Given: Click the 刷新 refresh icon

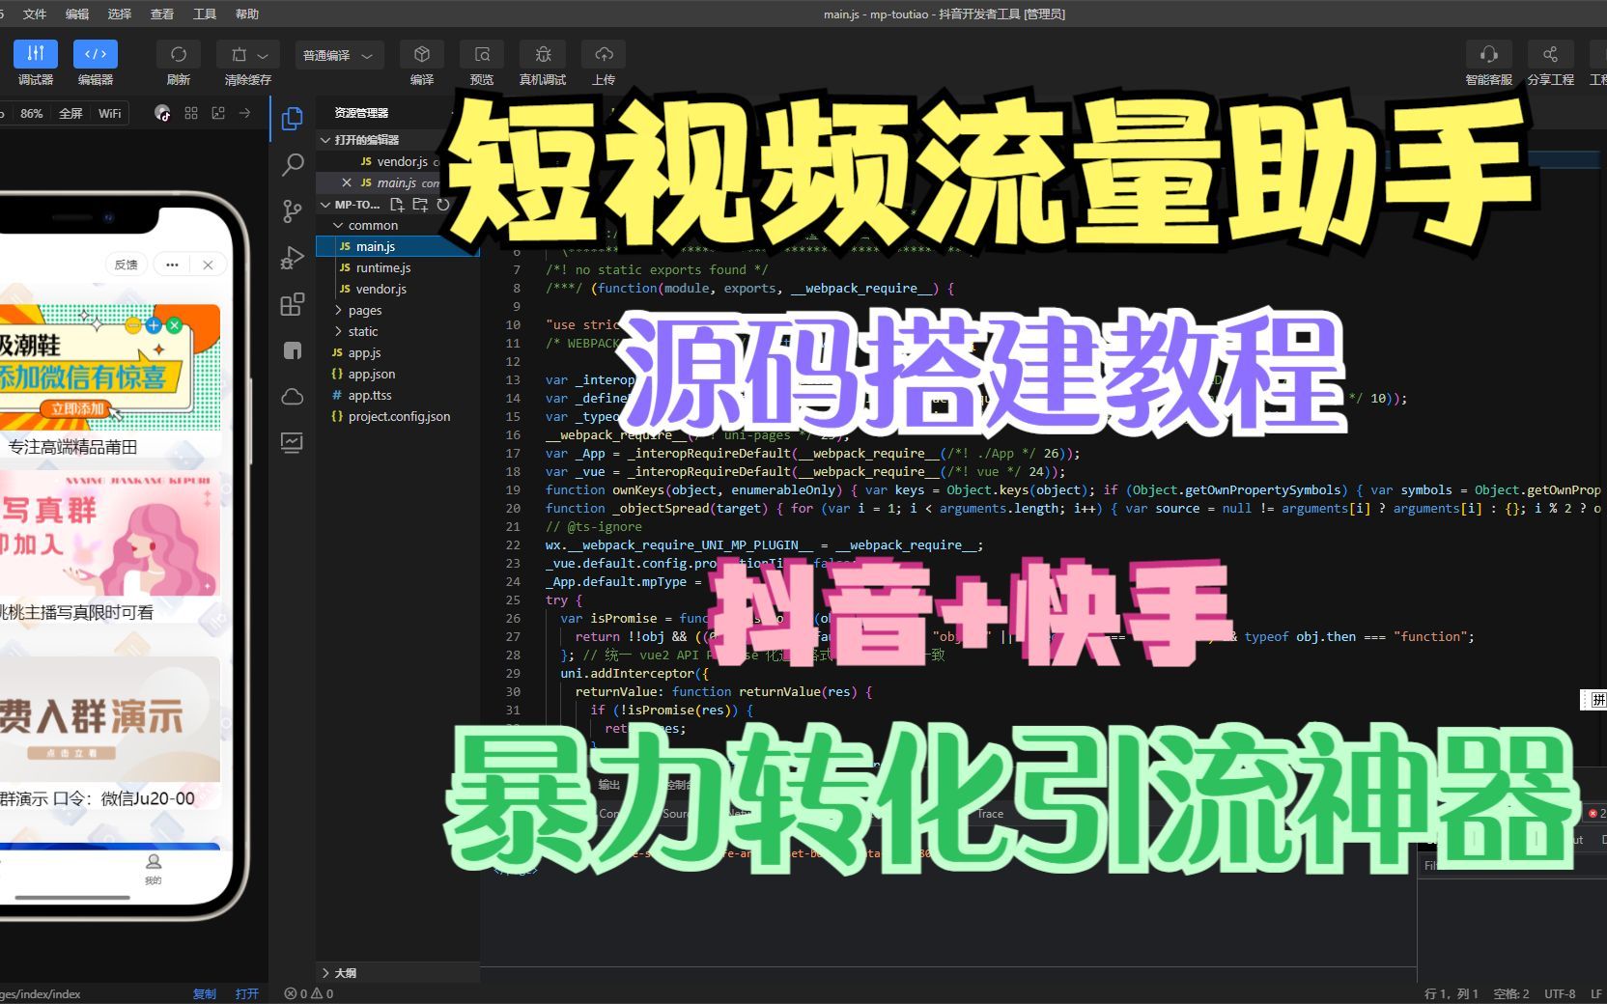Looking at the screenshot, I should pyautogui.click(x=179, y=54).
